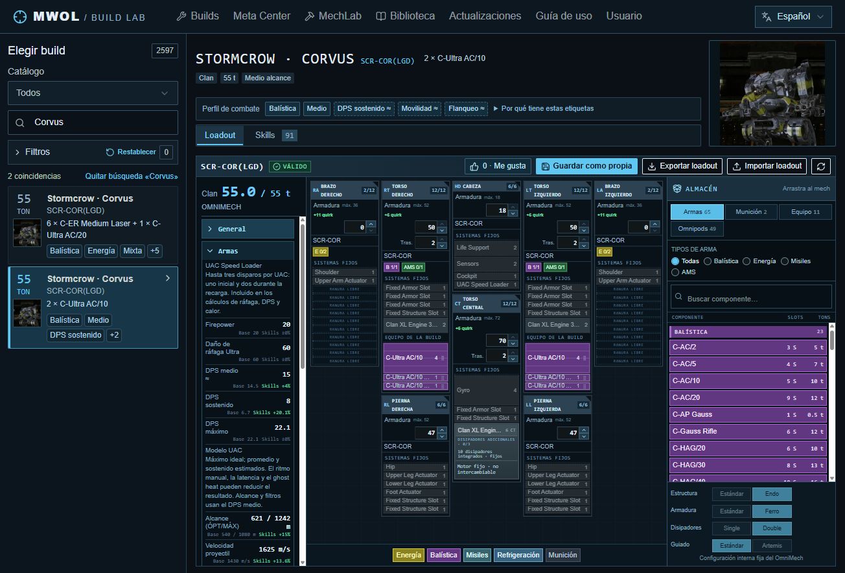The image size is (845, 573).
Task: Open Biblioteca in top navigation
Action: click(405, 16)
